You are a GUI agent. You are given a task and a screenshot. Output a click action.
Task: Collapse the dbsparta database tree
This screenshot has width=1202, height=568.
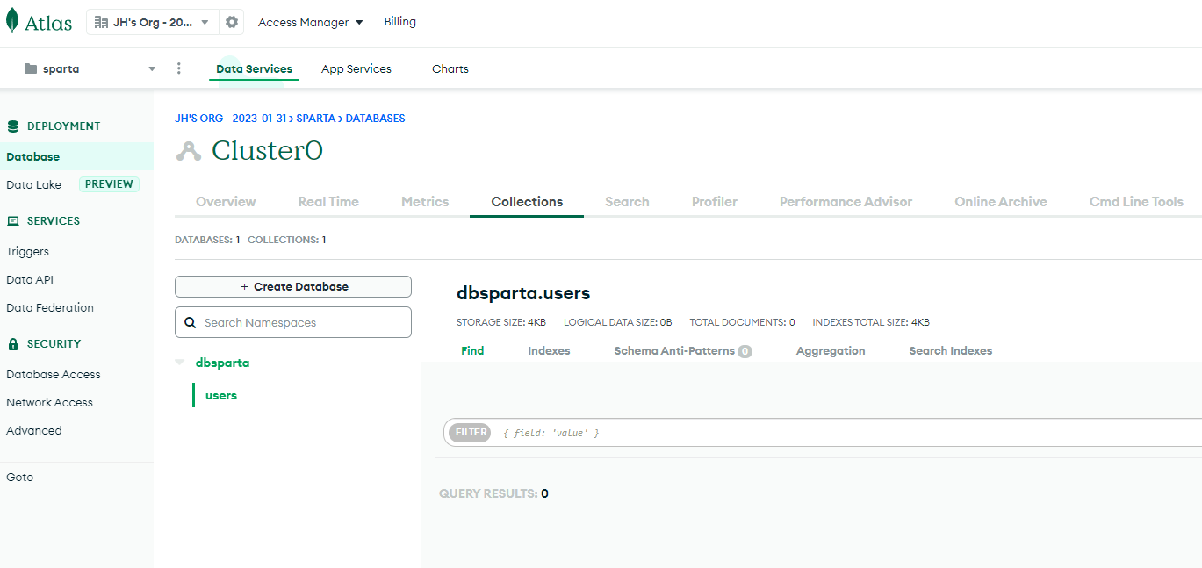pos(180,363)
